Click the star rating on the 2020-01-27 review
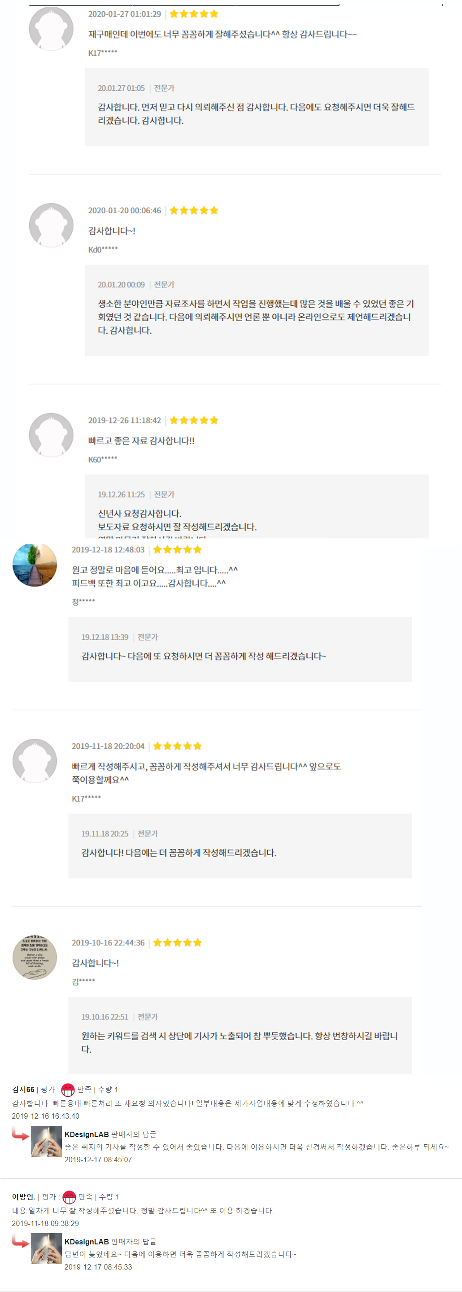 tap(194, 14)
